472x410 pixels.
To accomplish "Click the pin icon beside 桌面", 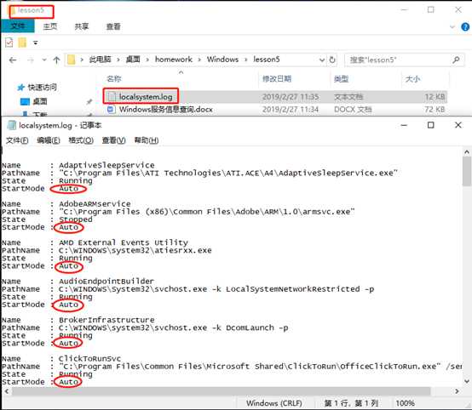I will (89, 101).
